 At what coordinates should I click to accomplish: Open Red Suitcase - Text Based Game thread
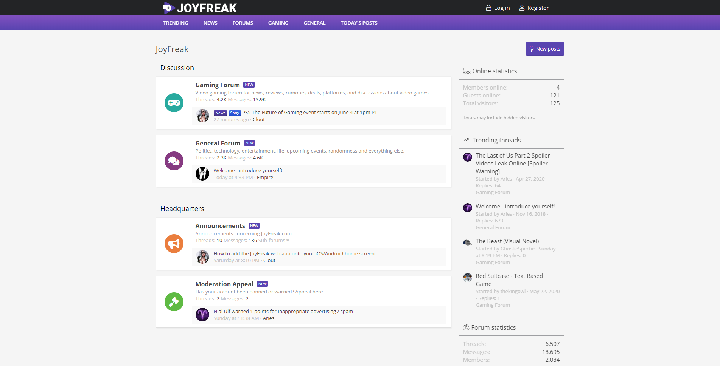(509, 280)
